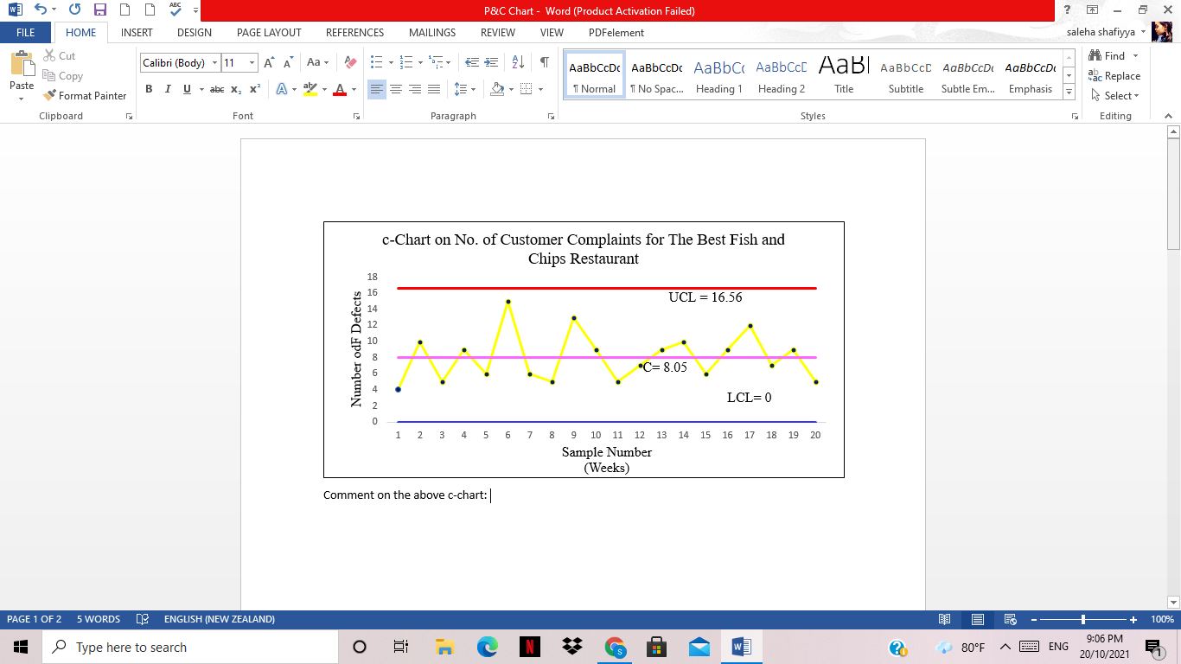Open the Line Spacing dropdown
Image resolution: width=1181 pixels, height=664 pixels.
coord(463,89)
